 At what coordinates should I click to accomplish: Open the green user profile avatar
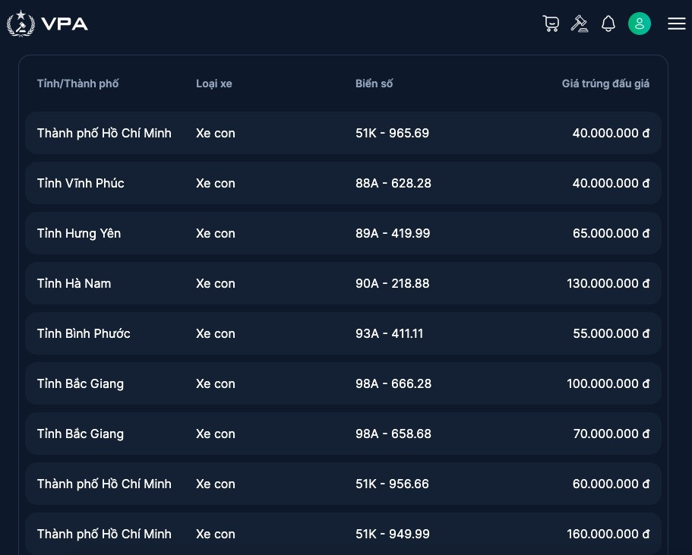[x=639, y=24]
